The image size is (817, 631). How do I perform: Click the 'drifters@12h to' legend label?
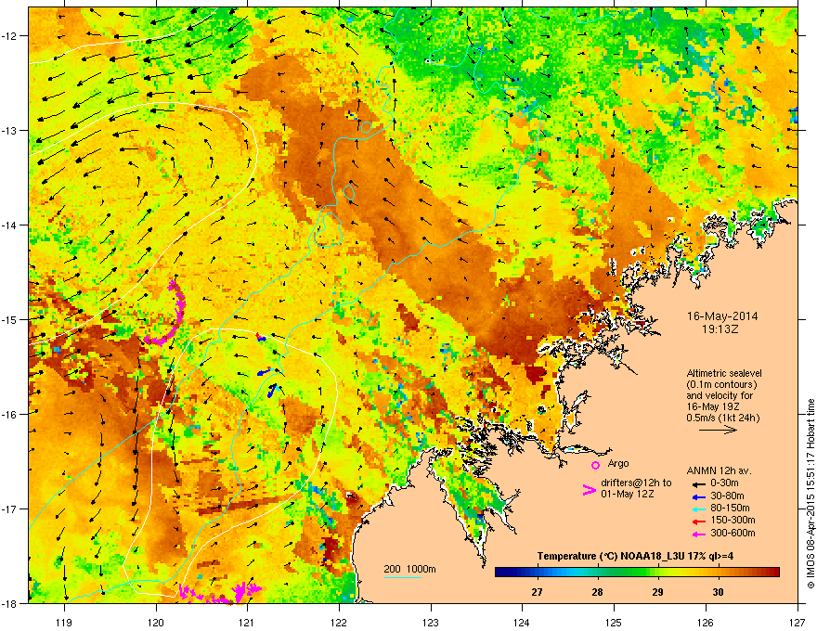[636, 483]
